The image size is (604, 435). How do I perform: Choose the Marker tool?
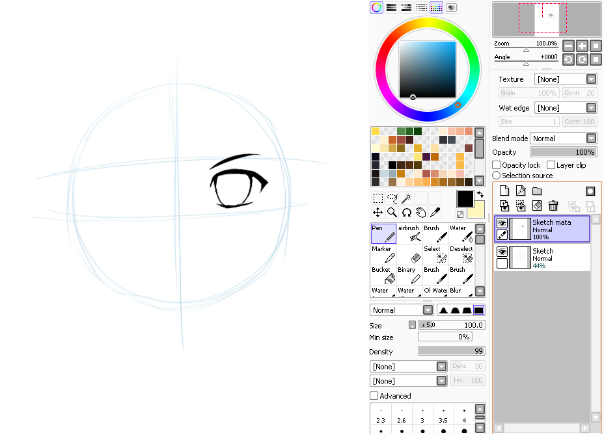click(383, 254)
